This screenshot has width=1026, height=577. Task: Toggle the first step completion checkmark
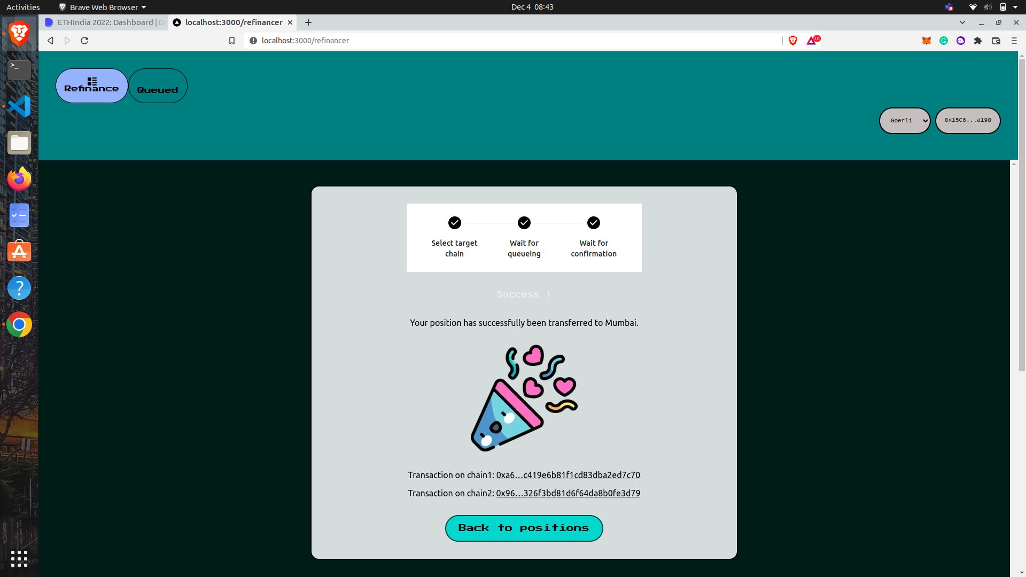tap(455, 223)
